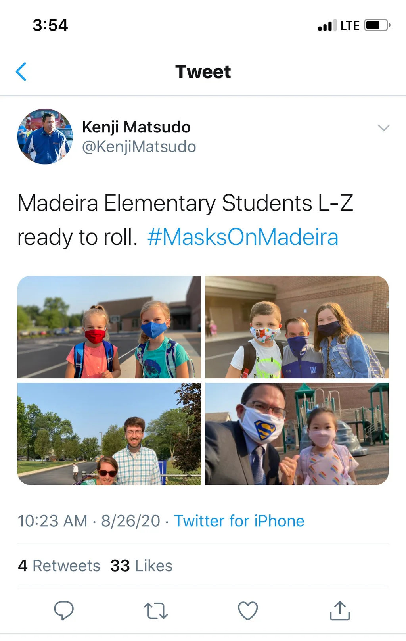Open tweet options chevron dropdown
Screen dimensions: 406x641
tap(383, 128)
